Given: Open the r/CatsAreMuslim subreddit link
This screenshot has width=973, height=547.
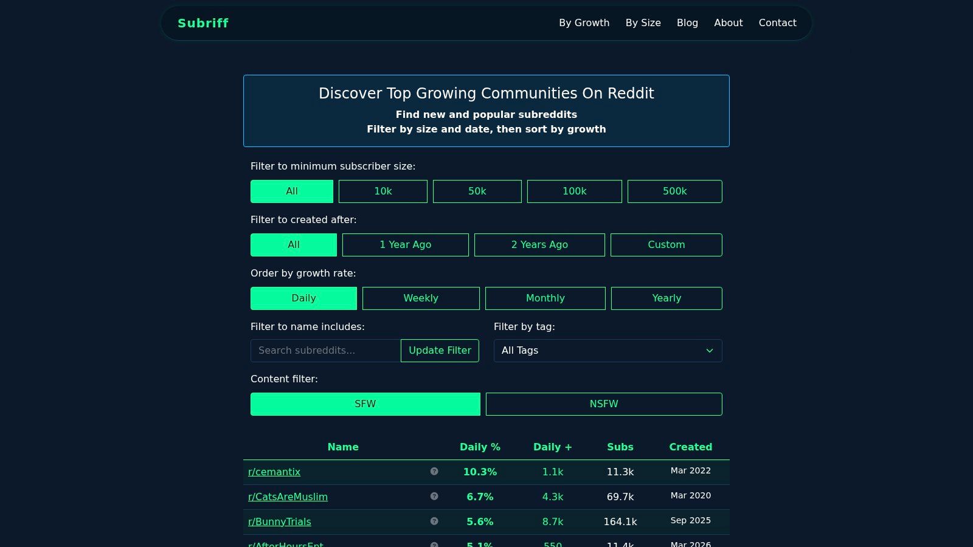Looking at the screenshot, I should (288, 497).
